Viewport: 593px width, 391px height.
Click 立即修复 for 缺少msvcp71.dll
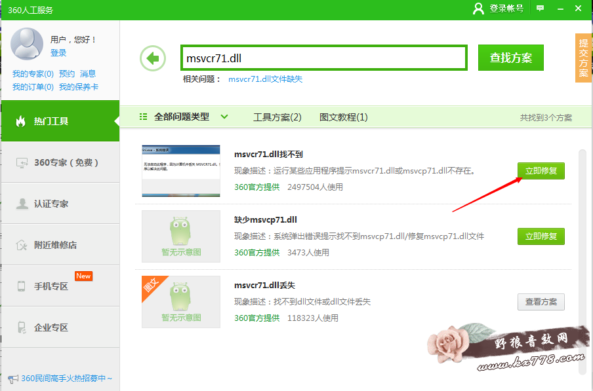pyautogui.click(x=541, y=236)
